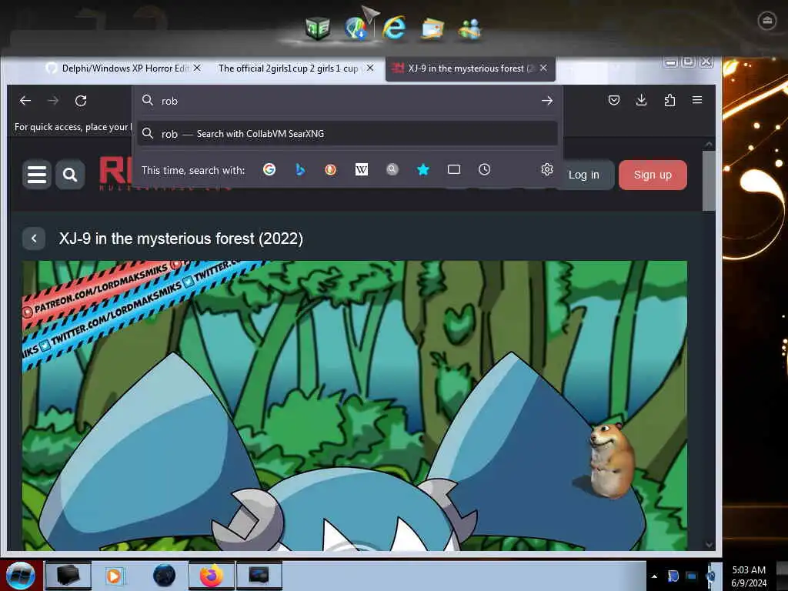This screenshot has width=788, height=591.
Task: Submit the address bar search arrow
Action: (x=547, y=101)
